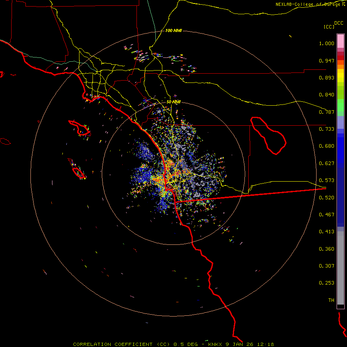Screen dimensions: 347x347
Task: Select the 0.787 scale value
Action: pos(327,112)
